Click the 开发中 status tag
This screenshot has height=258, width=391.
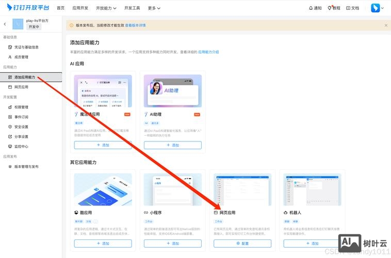34,27
